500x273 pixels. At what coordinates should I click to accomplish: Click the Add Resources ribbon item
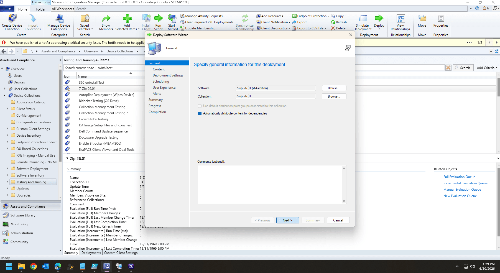270,16
